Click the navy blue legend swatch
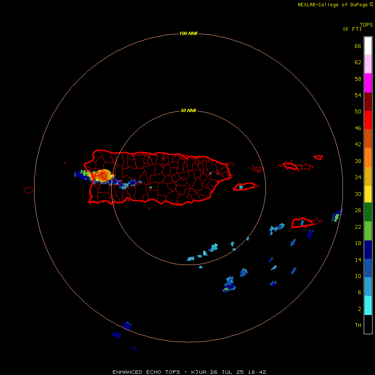 (368, 250)
